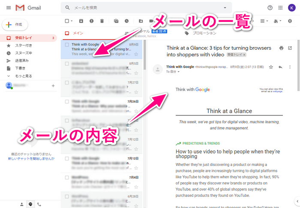This screenshot has width=300, height=208.
Task: Click the phone call icon at bottom
Action: click(39, 205)
